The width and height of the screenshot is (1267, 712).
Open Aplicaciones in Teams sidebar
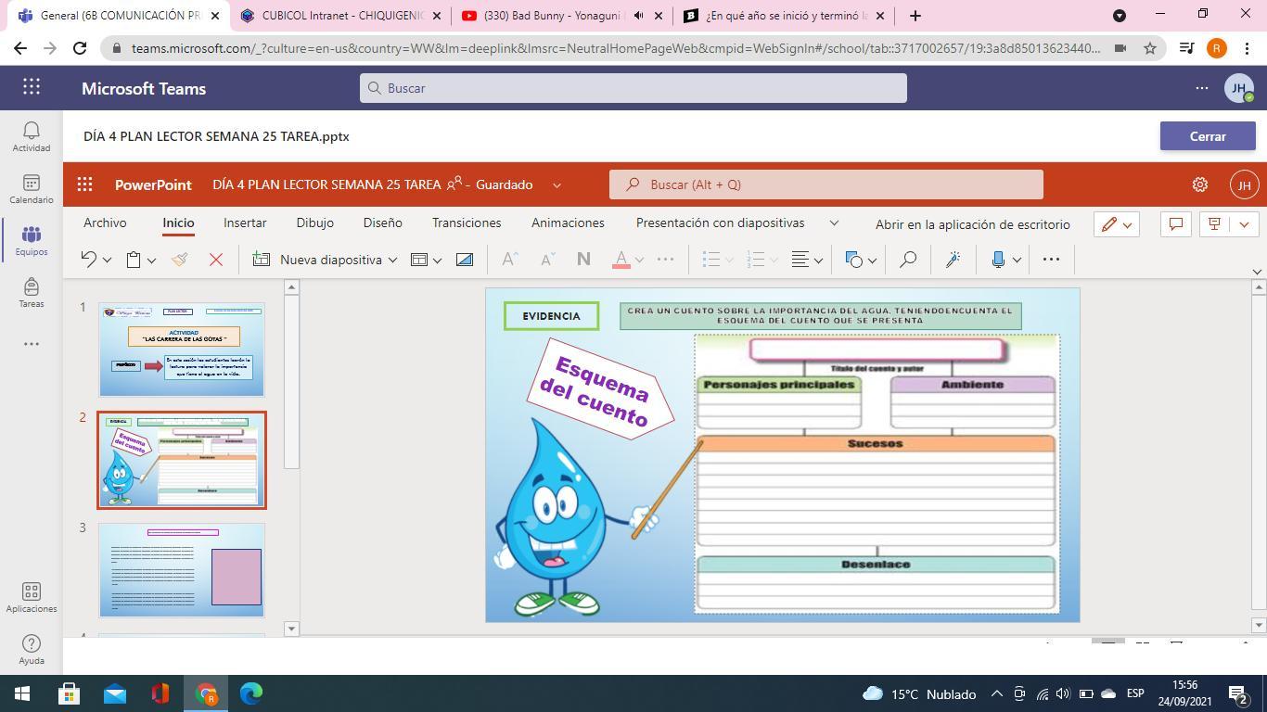[32, 598]
